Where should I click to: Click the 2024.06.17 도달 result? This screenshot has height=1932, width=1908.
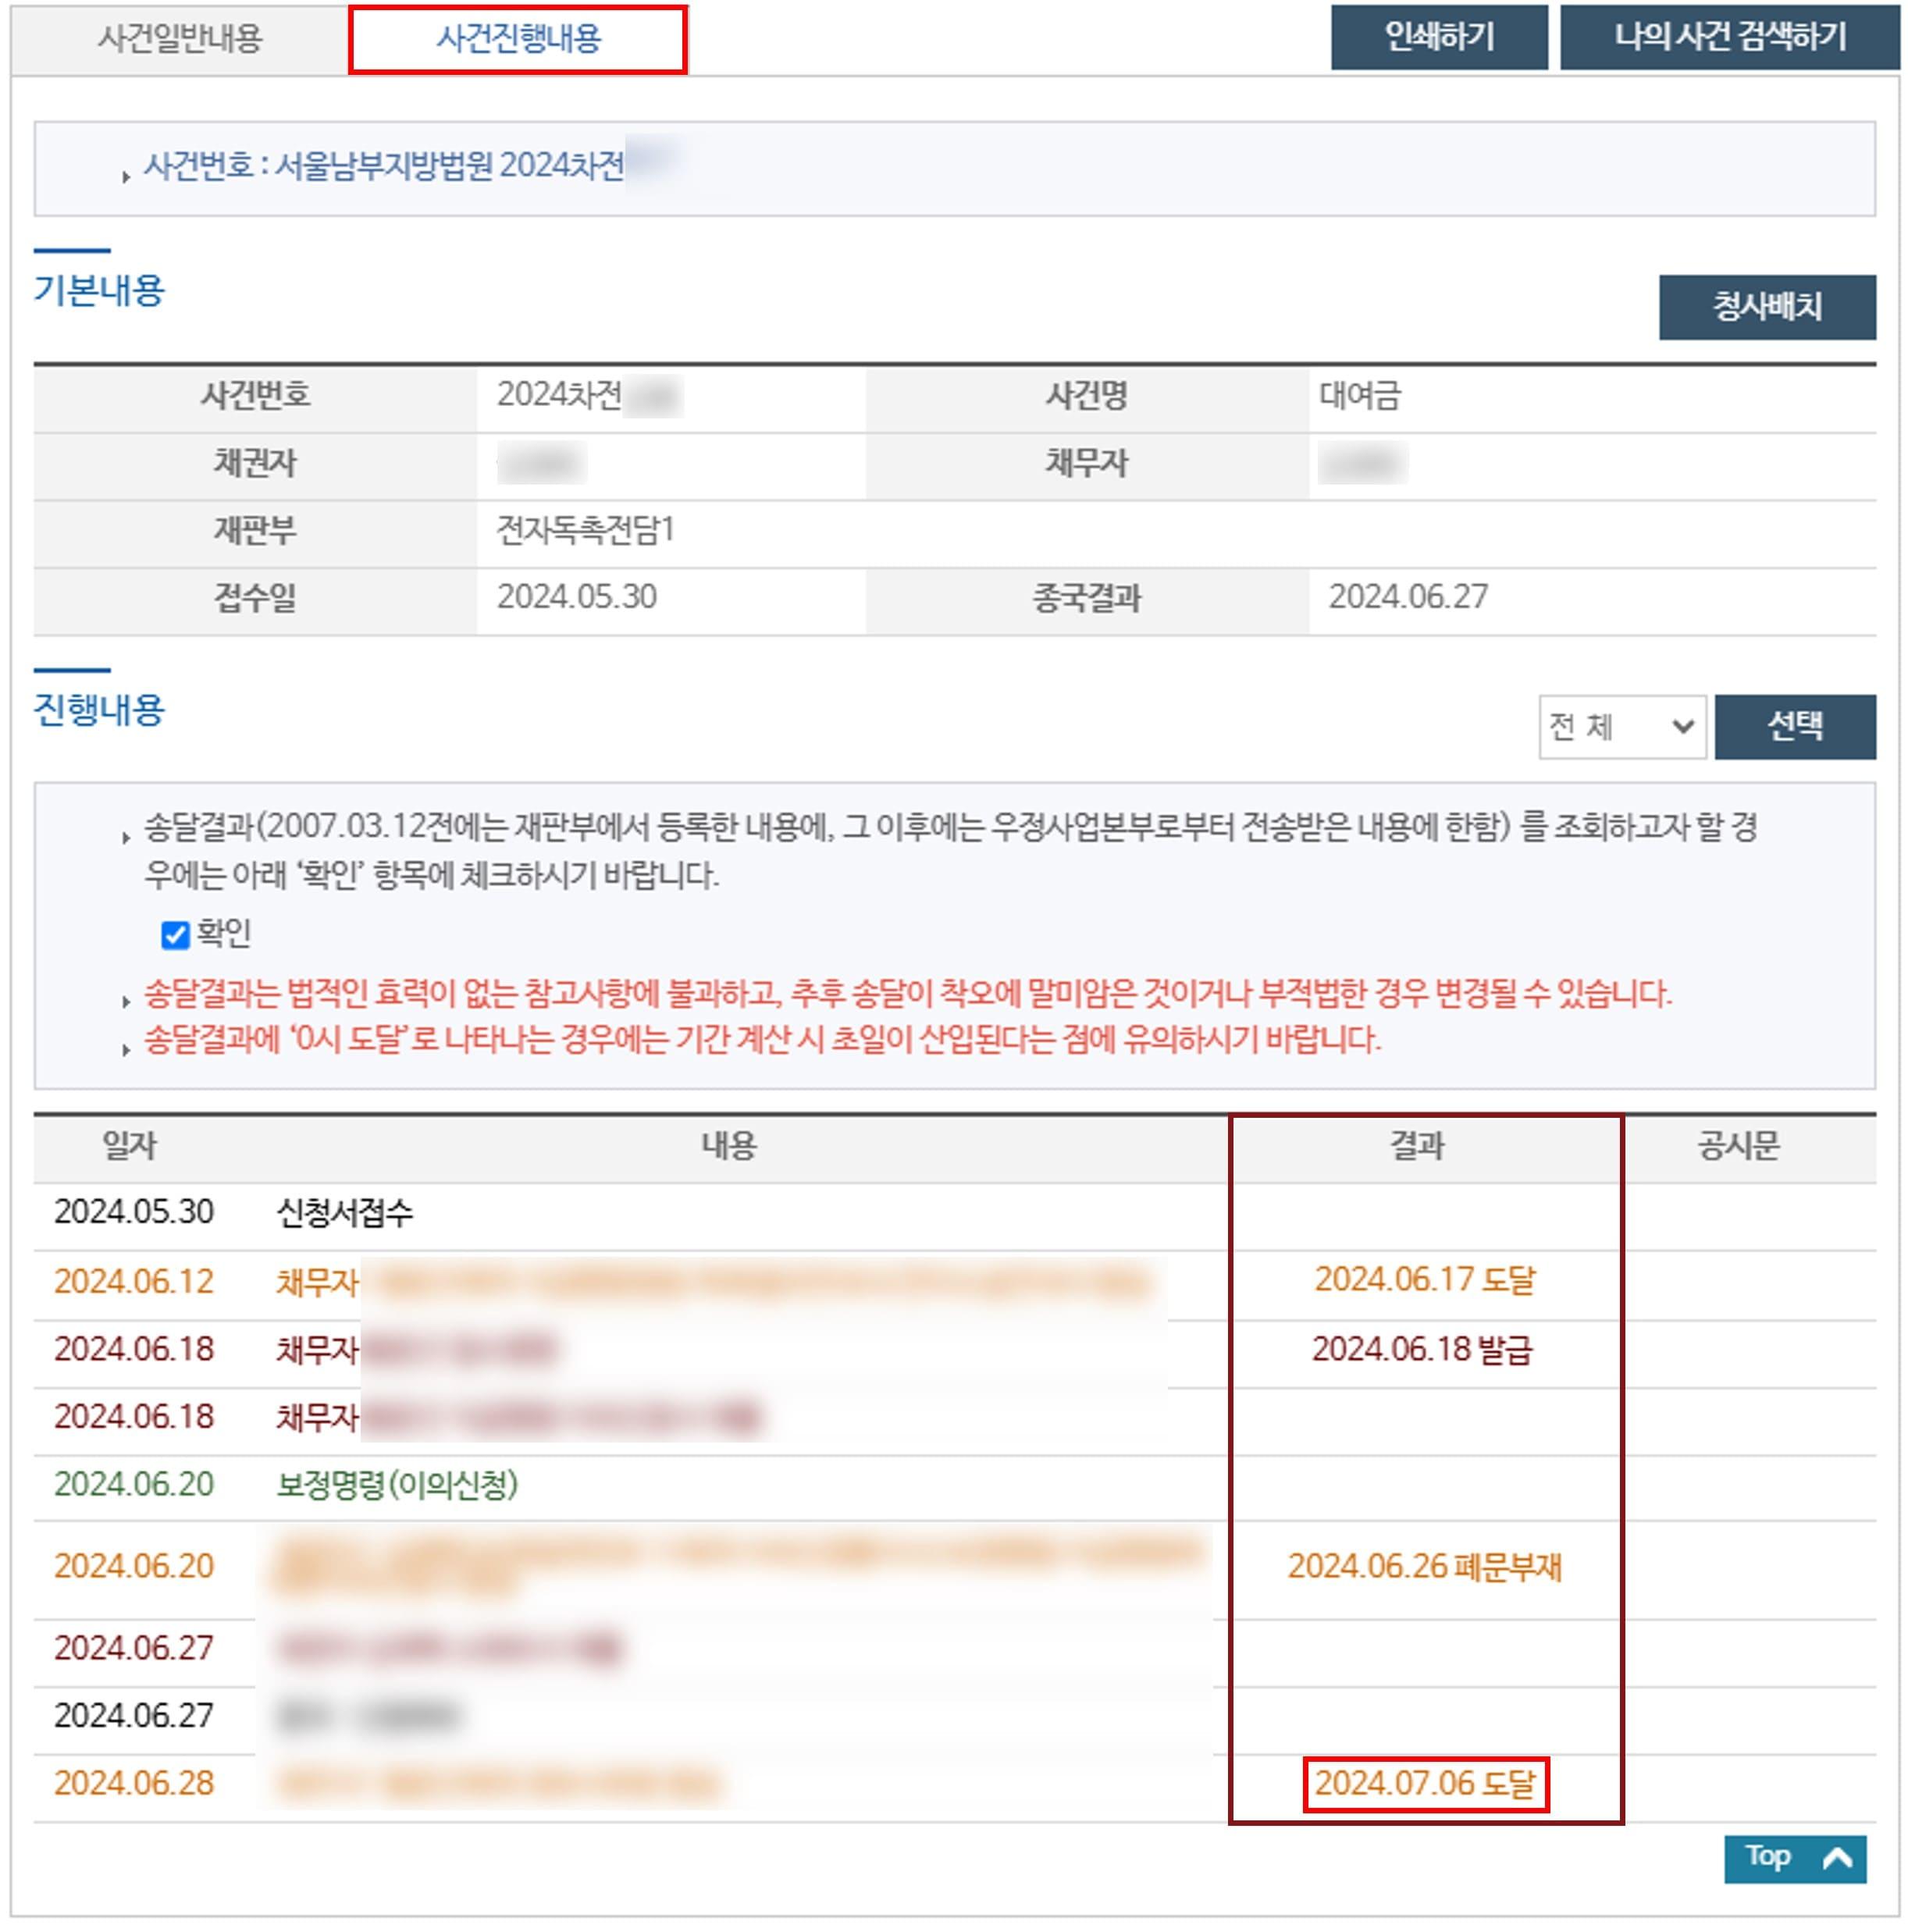[1424, 1280]
